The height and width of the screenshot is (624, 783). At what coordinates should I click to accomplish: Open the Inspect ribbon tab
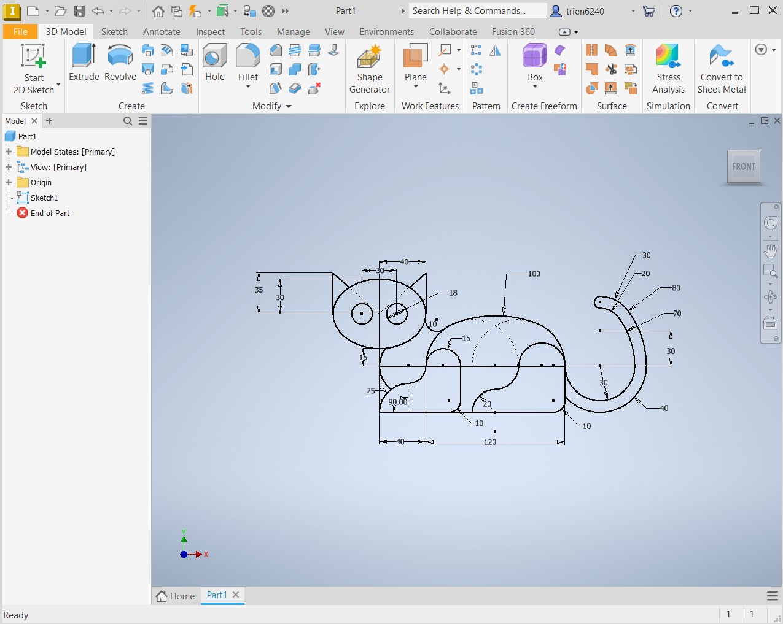[210, 32]
